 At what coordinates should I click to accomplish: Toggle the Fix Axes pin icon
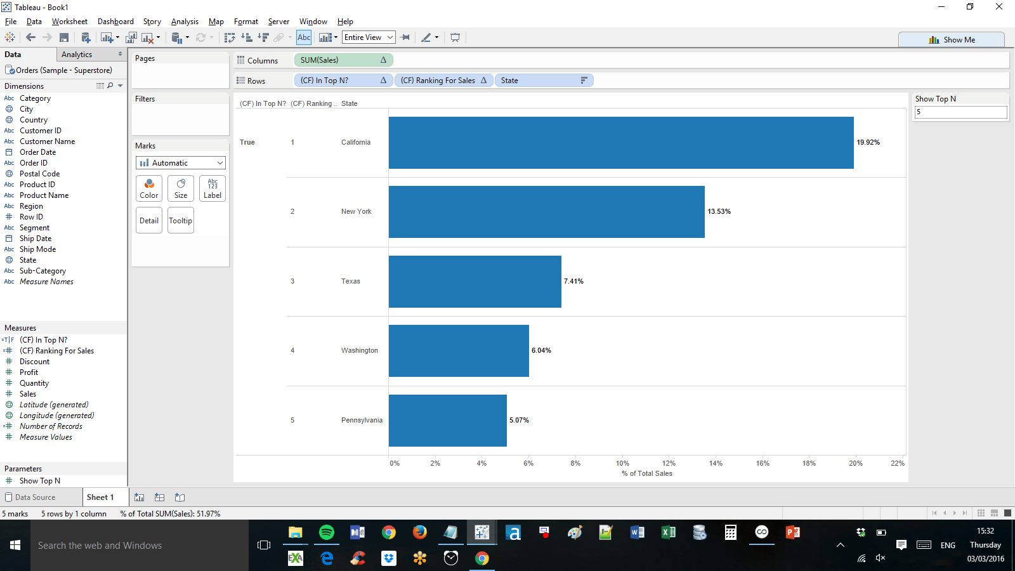405,38
